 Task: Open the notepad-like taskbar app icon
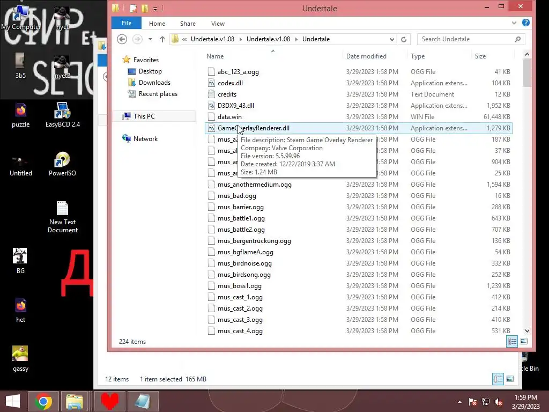click(143, 401)
